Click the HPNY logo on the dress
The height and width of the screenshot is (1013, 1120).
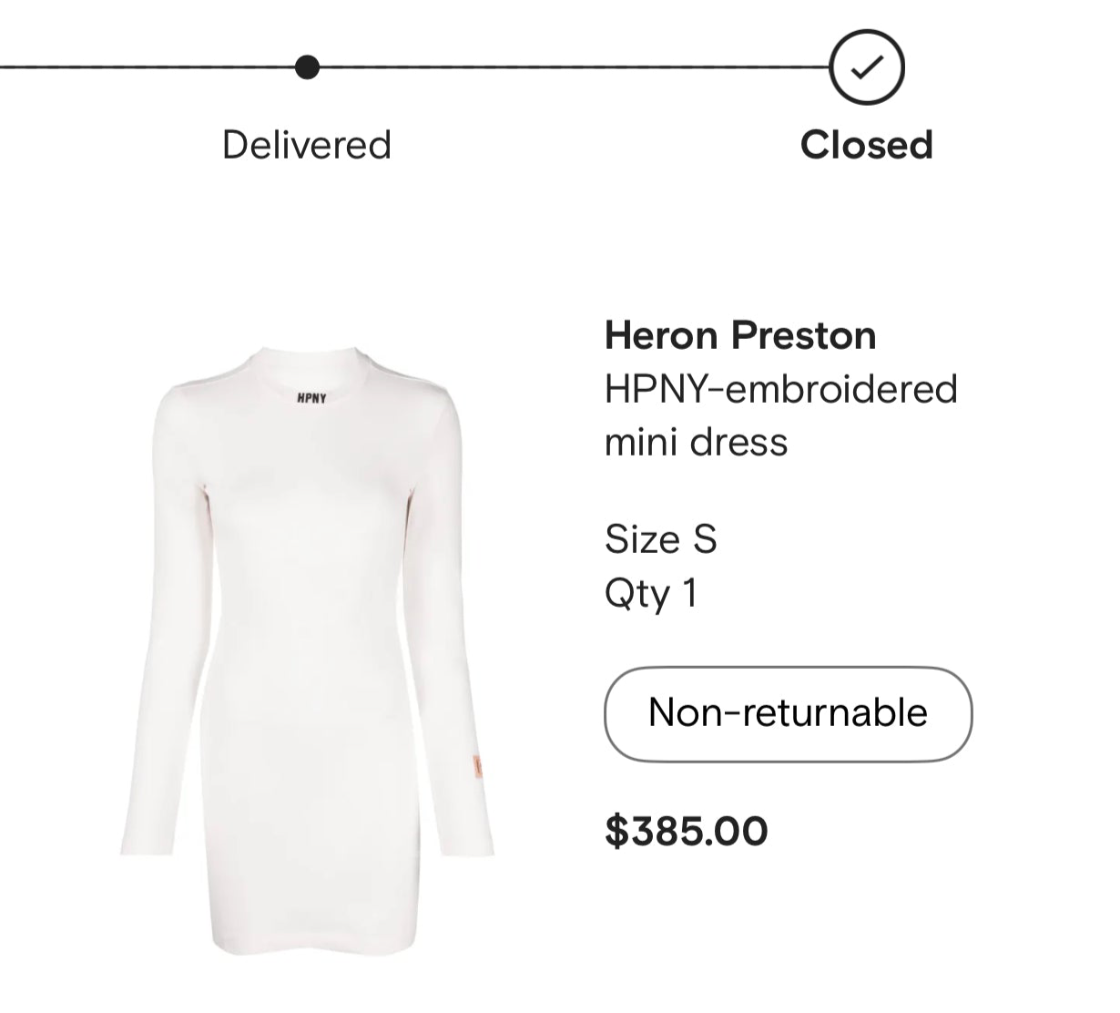[x=311, y=398]
